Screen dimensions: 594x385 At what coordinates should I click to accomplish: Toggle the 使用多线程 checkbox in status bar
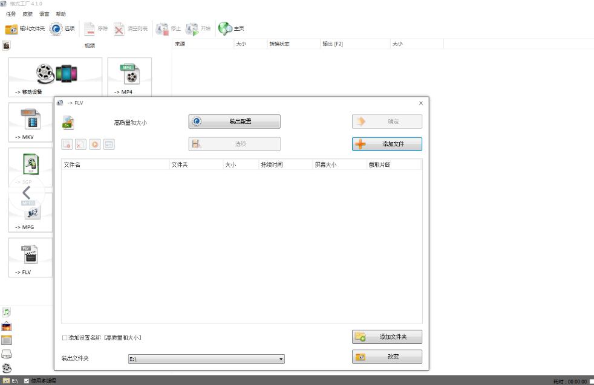[26, 381]
